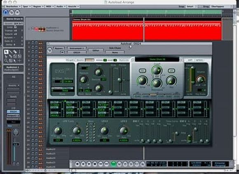
Task: Click the Fast Forward transport button
Action: 106,164
